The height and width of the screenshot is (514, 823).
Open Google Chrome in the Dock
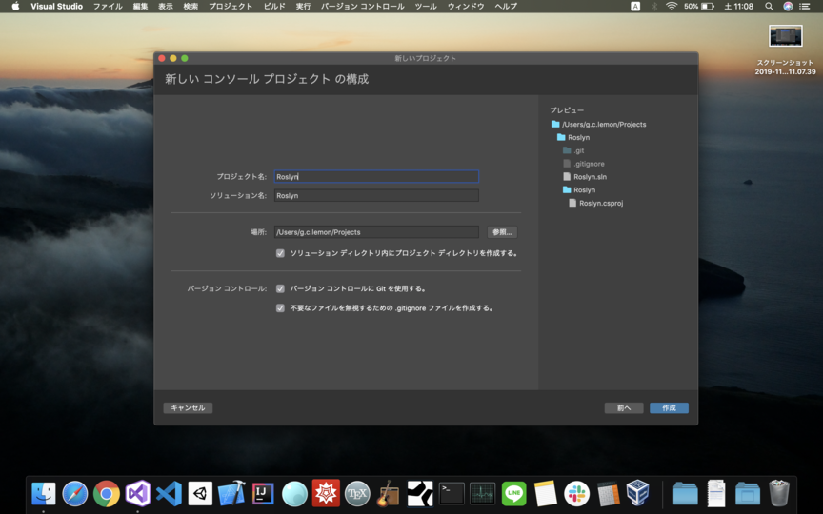[107, 494]
